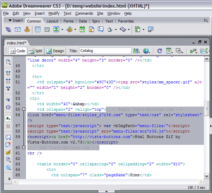Click the Visual Aids eye icon
Viewport: 212px width, 193px height.
tap(179, 51)
